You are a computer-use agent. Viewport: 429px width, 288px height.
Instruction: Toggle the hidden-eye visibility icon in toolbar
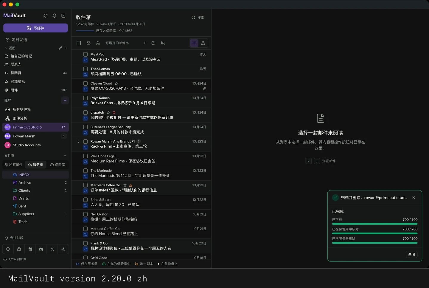click(x=163, y=43)
